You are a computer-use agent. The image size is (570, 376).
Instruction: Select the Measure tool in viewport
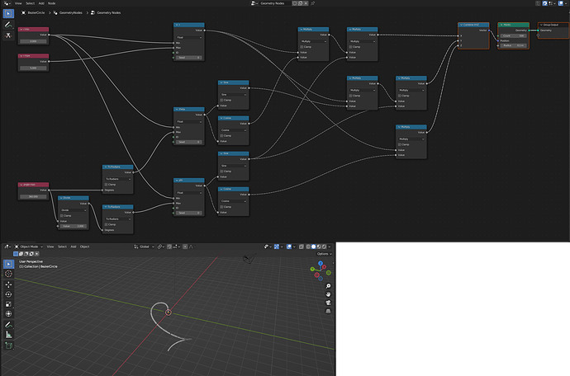(x=9, y=335)
